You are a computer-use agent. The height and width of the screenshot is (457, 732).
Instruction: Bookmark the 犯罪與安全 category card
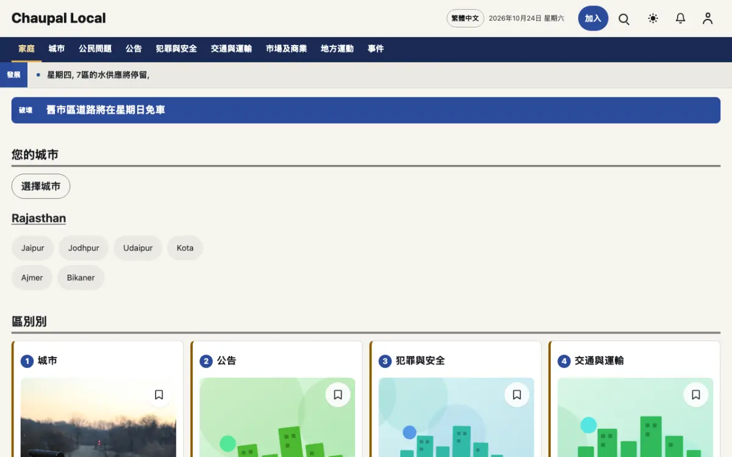(x=517, y=395)
